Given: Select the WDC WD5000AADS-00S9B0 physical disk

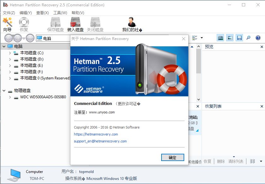Looking at the screenshot, I should point(43,97).
